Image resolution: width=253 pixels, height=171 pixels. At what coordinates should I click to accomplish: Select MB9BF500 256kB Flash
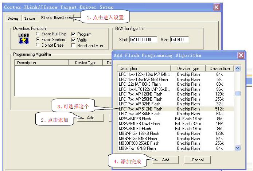[x=176, y=143]
